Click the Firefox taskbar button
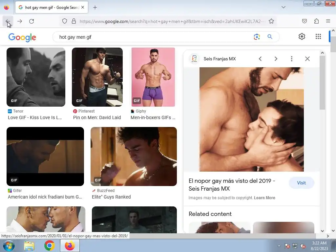Image resolution: width=336 pixels, height=252 pixels. (70, 246)
